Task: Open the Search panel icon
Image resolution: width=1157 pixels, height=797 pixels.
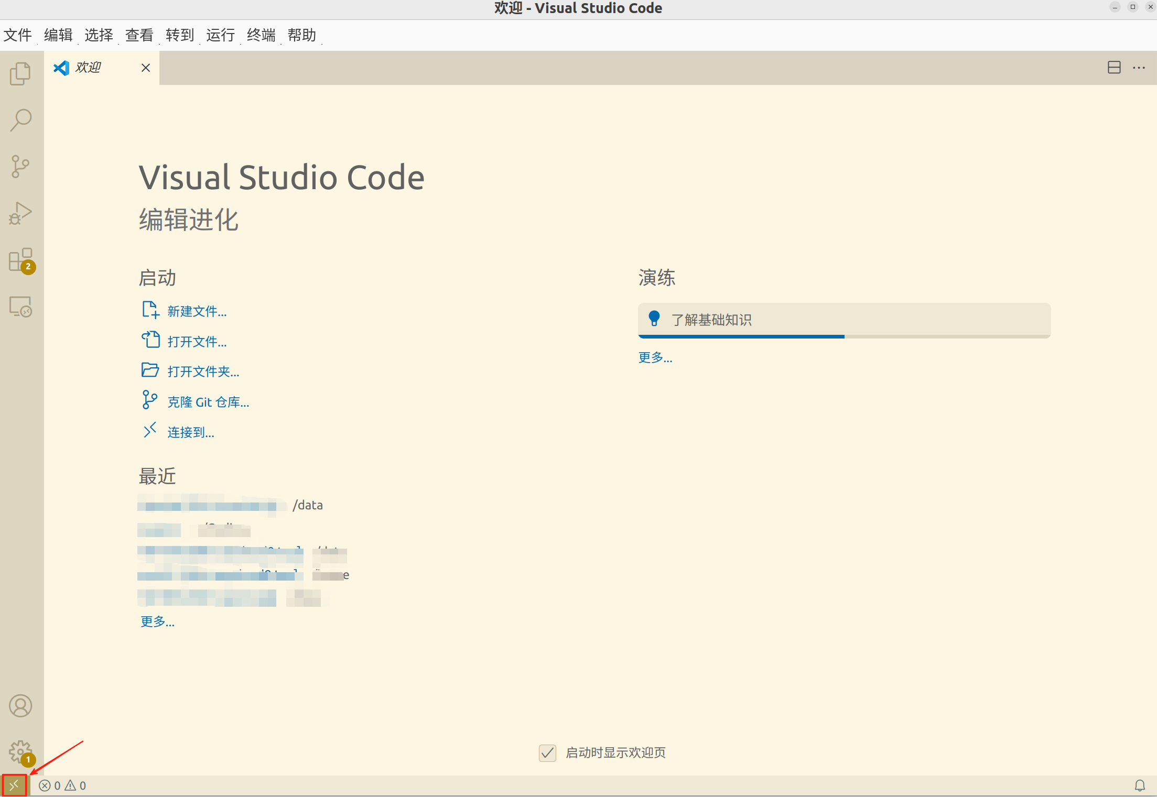Action: click(20, 120)
